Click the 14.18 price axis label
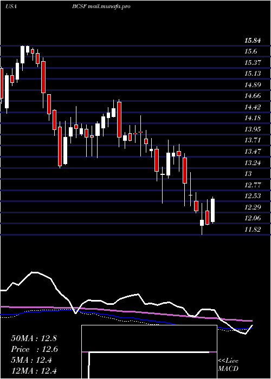The width and height of the screenshot is (271, 379). (253, 118)
